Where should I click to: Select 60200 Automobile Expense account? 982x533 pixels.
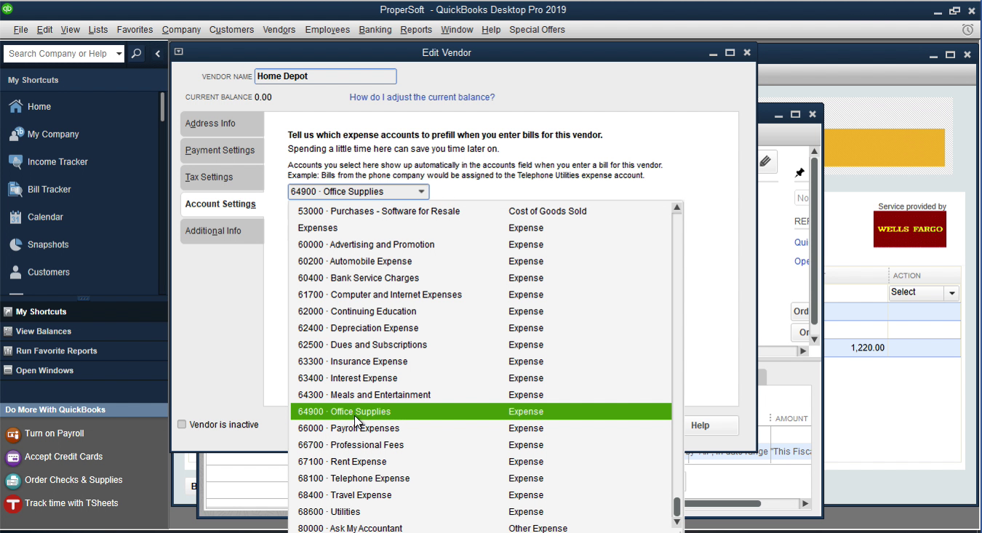tap(480, 262)
